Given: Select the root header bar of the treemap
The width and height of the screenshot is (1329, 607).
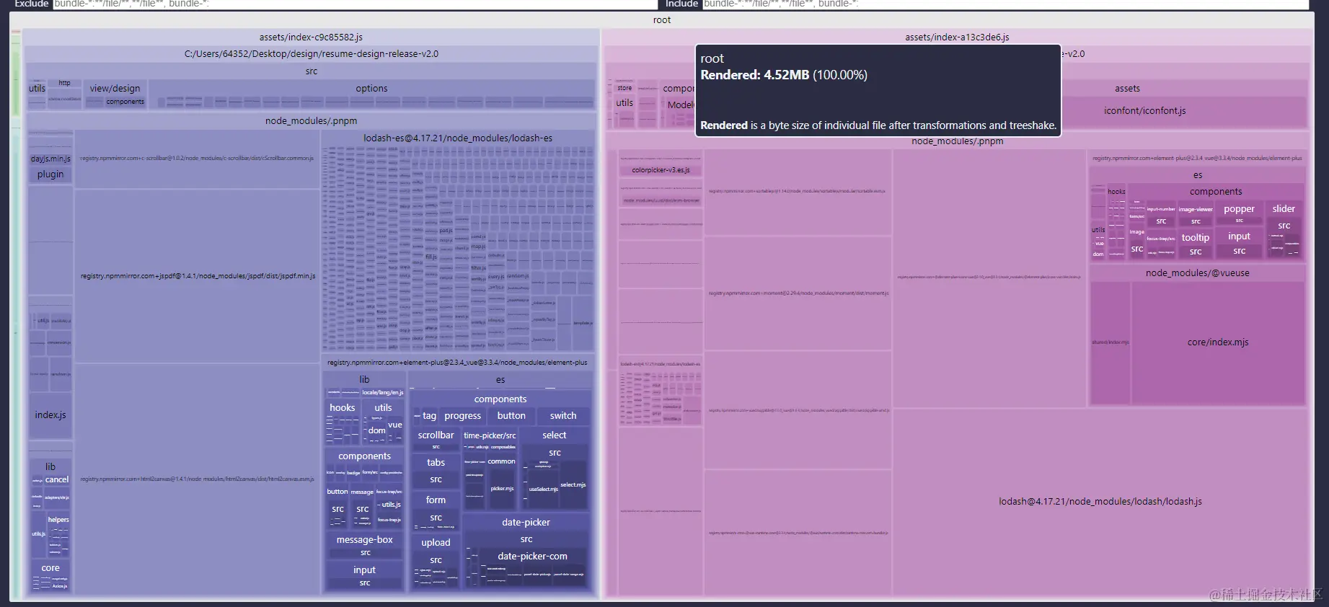Looking at the screenshot, I should [x=662, y=20].
